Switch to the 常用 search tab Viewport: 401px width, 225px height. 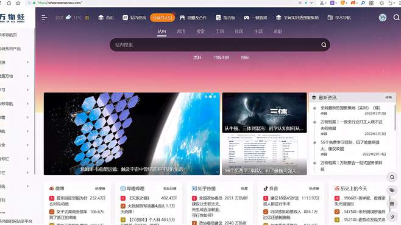181,32
